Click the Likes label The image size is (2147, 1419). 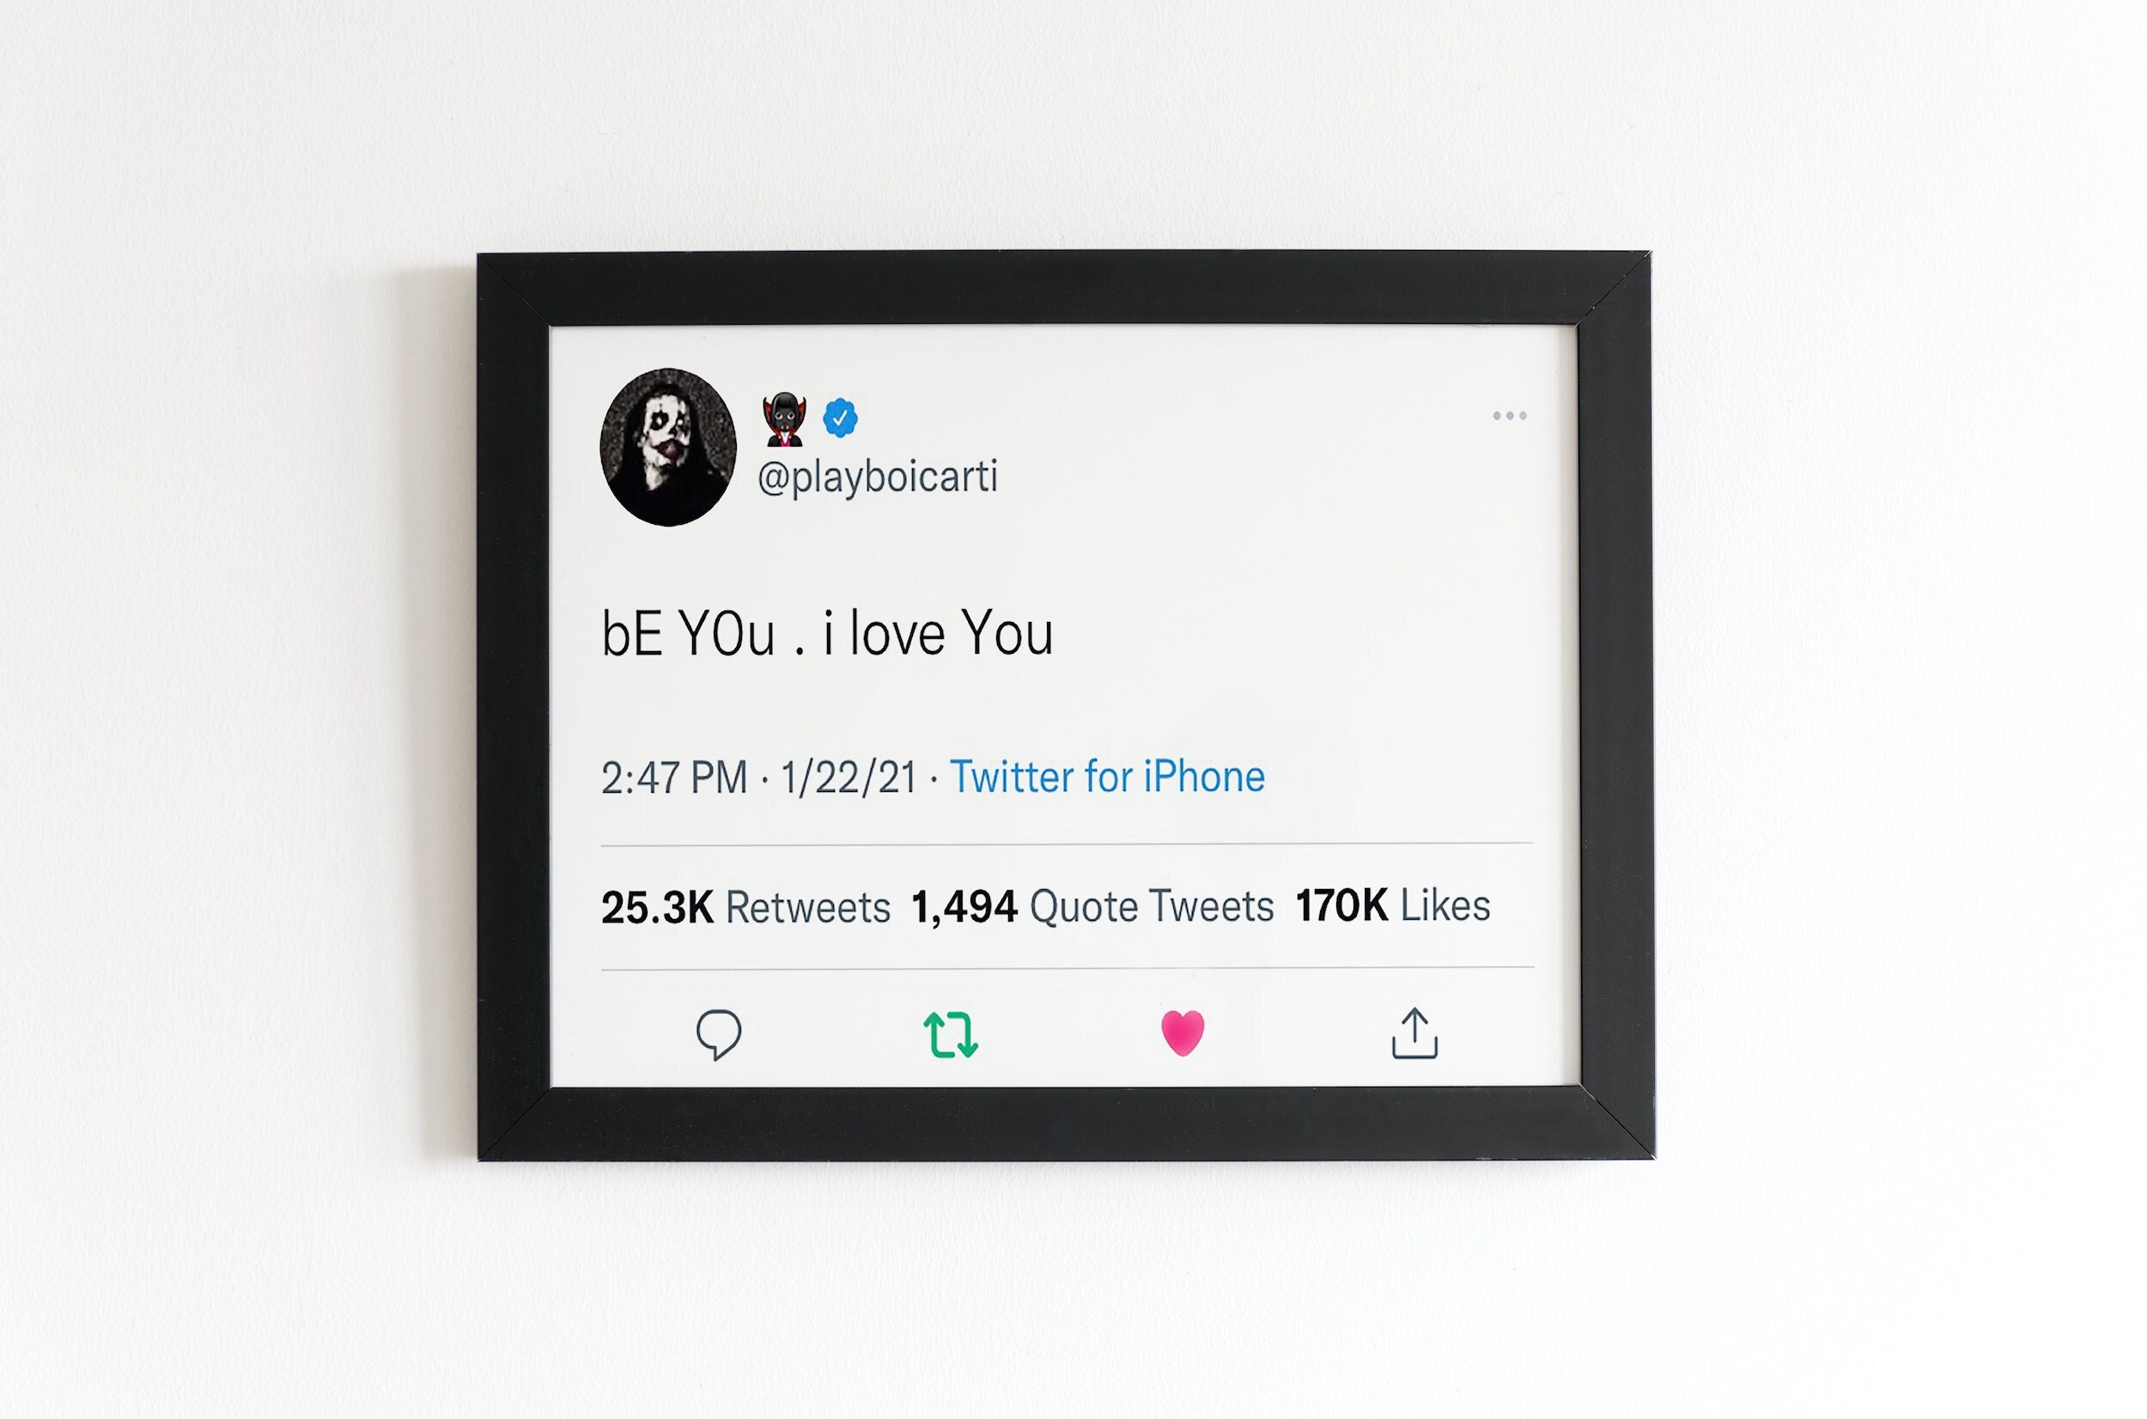tap(1445, 906)
